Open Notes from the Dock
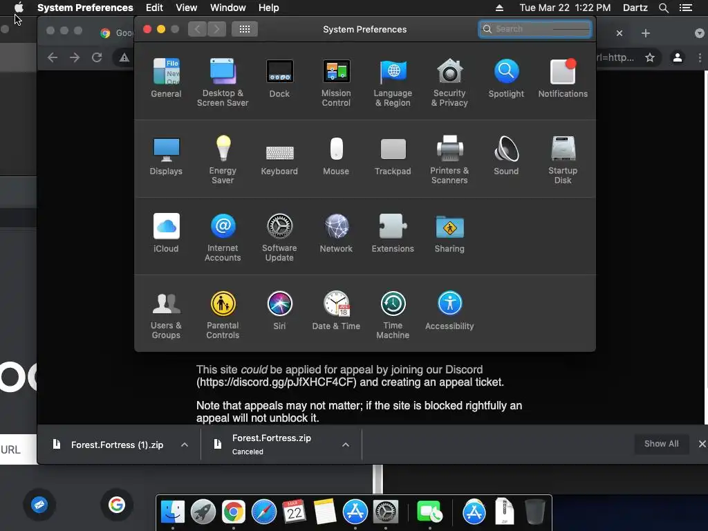 [325, 512]
